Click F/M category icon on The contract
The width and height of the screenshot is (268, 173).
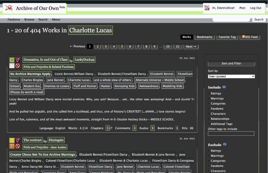coord(18,140)
